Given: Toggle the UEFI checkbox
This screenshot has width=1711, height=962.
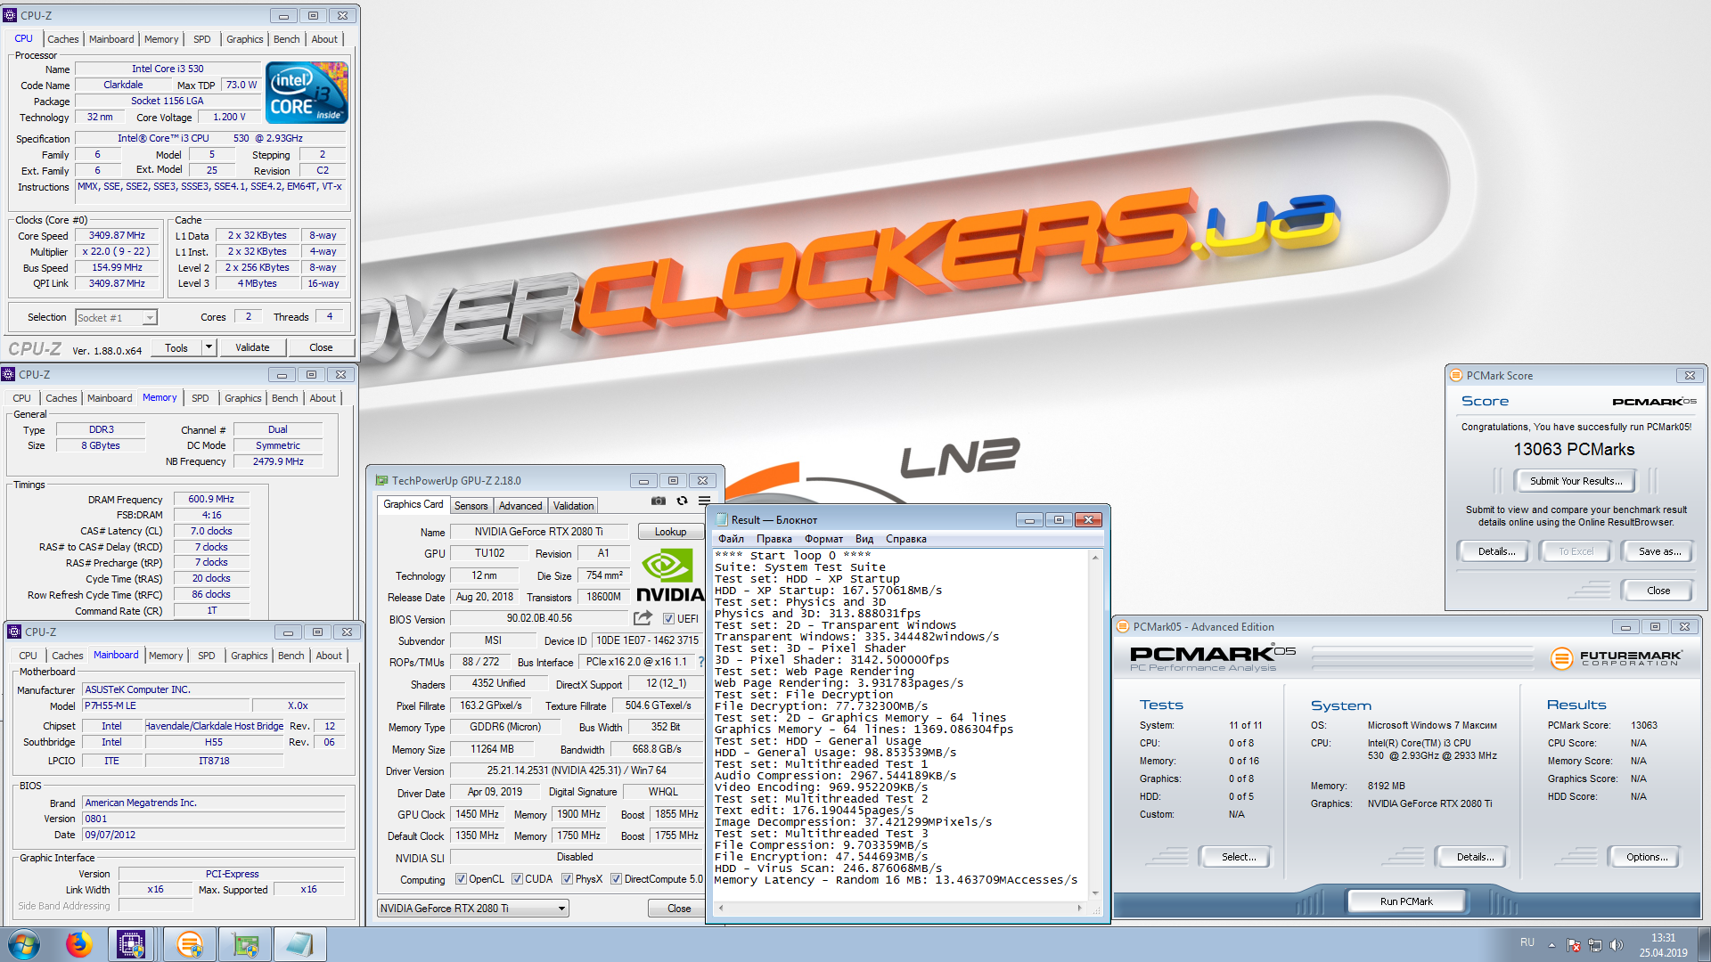Looking at the screenshot, I should tap(668, 618).
